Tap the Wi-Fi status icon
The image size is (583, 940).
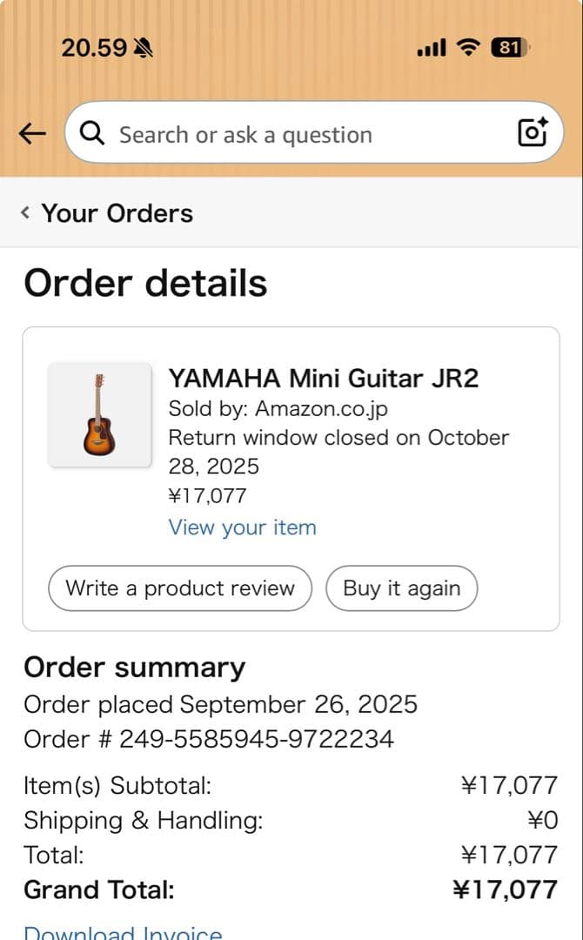[x=467, y=48]
